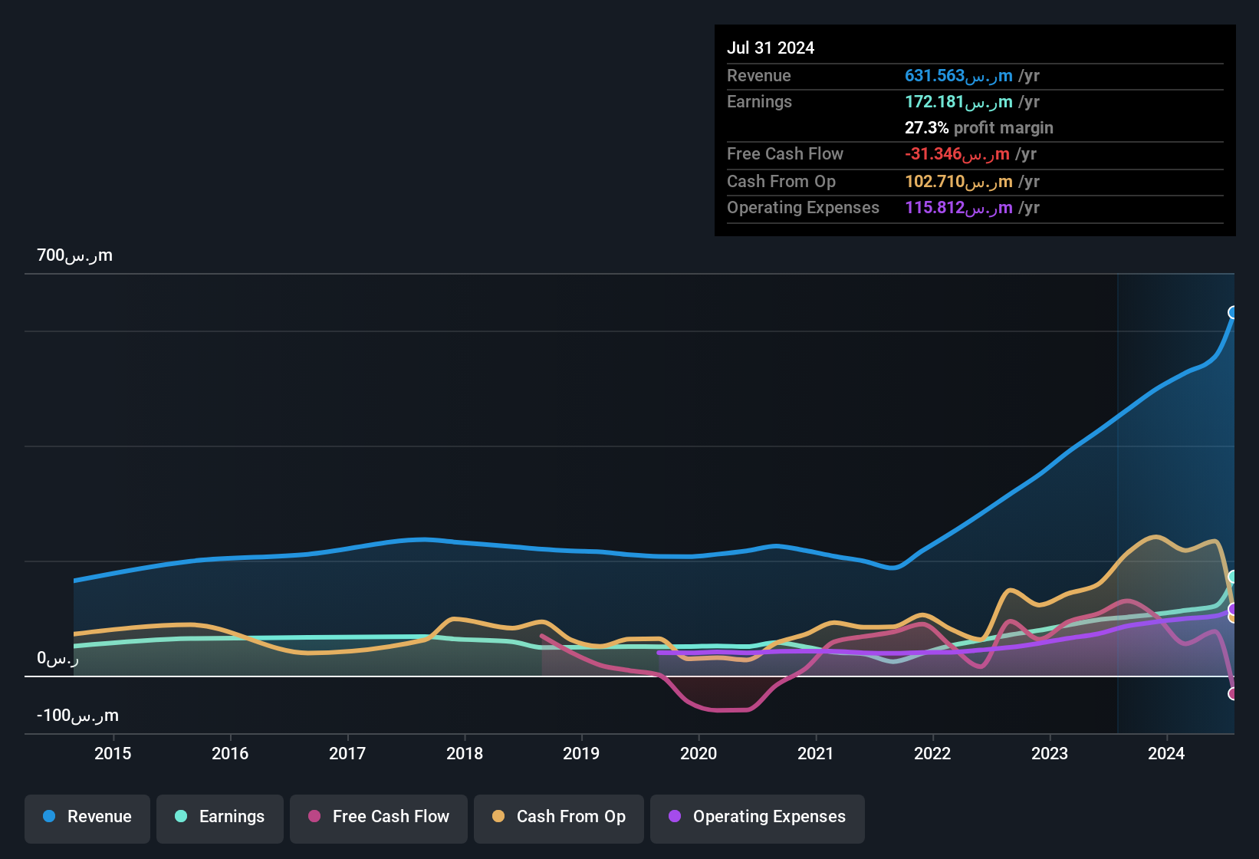Image resolution: width=1259 pixels, height=859 pixels.
Task: Click the 2024 label on the time axis
Action: click(x=1165, y=754)
